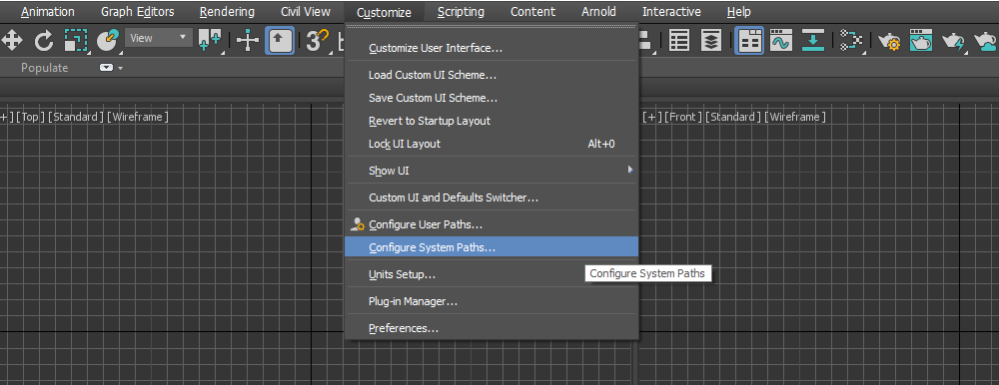Select Revert to Startup Layout
Viewport: 999px width, 385px height.
492,121
